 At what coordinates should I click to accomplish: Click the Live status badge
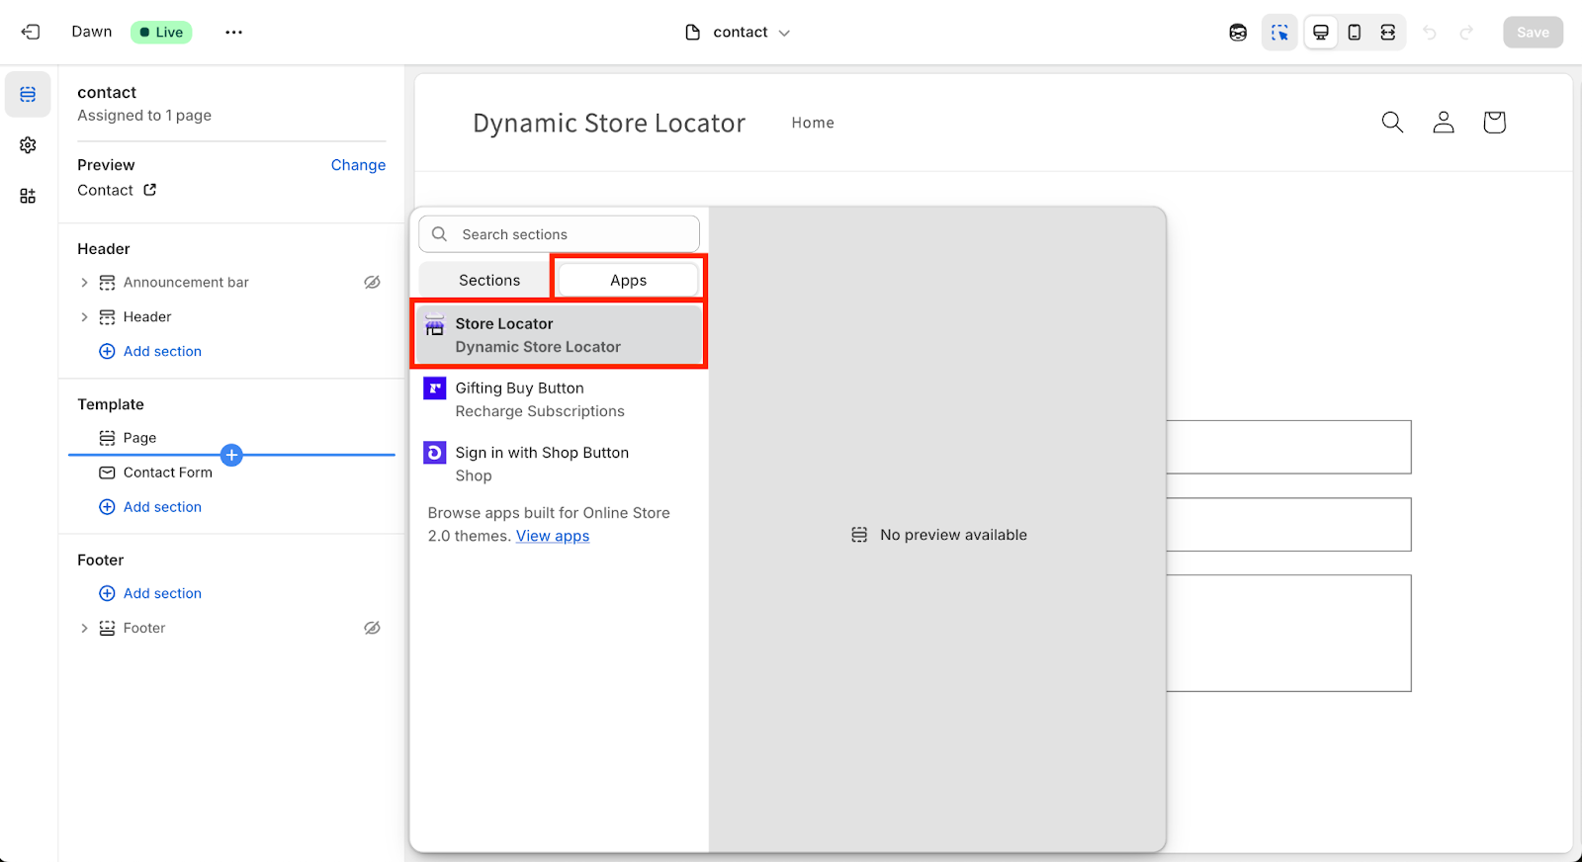pyautogui.click(x=161, y=32)
